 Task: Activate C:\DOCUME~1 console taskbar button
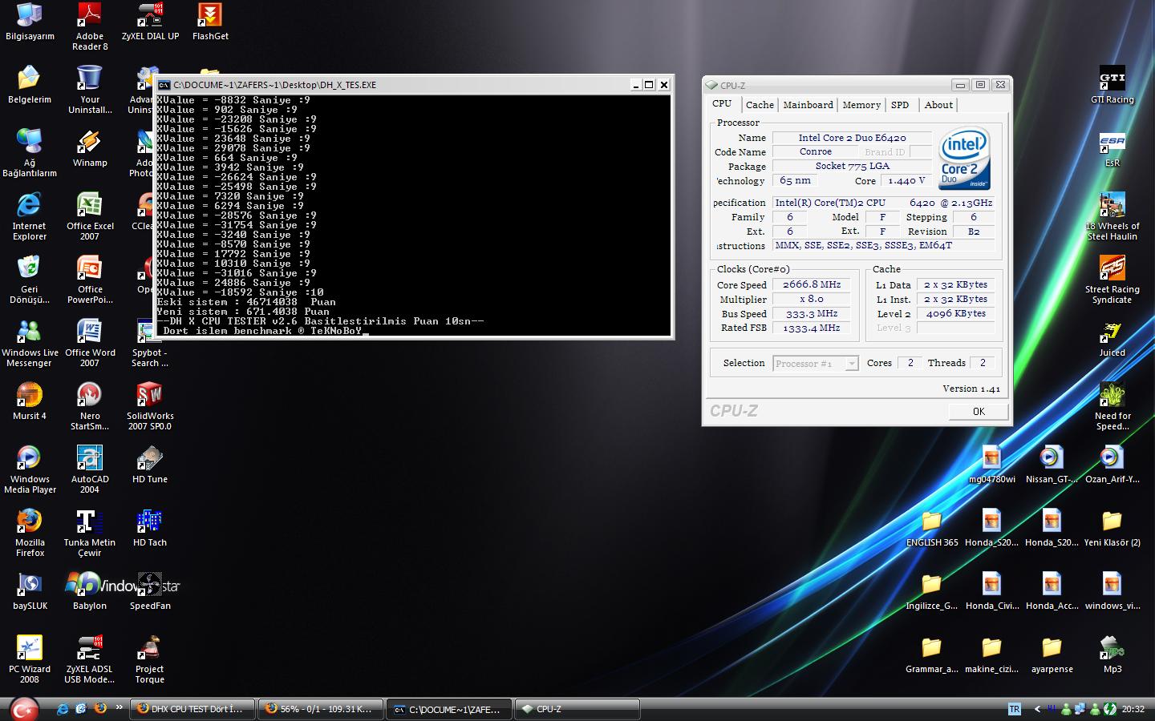[449, 709]
